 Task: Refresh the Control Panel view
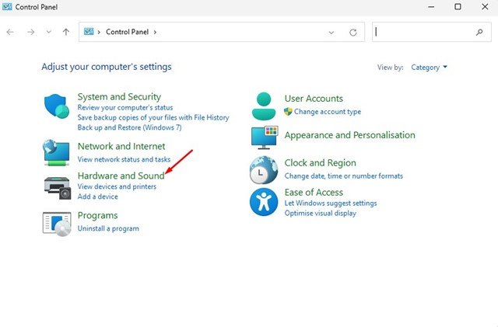pos(352,33)
